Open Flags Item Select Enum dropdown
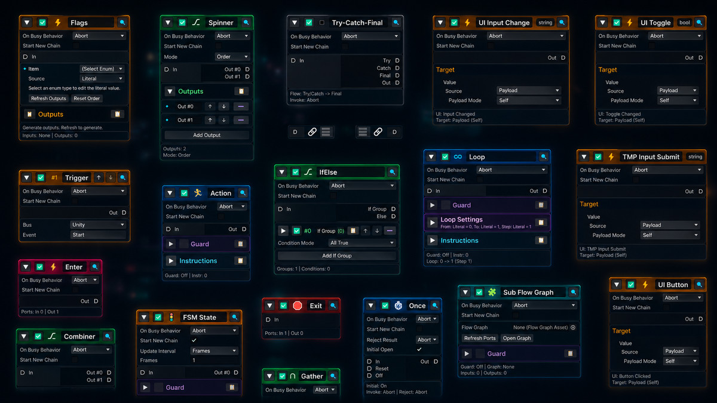 102,69
